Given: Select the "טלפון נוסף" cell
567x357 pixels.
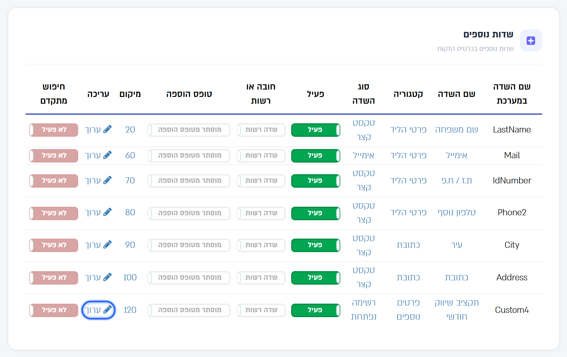Looking at the screenshot, I should 457,213.
